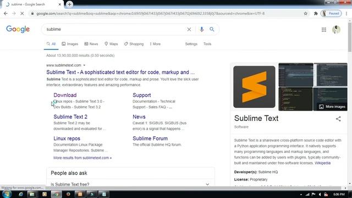Clear the search box text
Screen dimensions: 352x198
click(x=189, y=29)
